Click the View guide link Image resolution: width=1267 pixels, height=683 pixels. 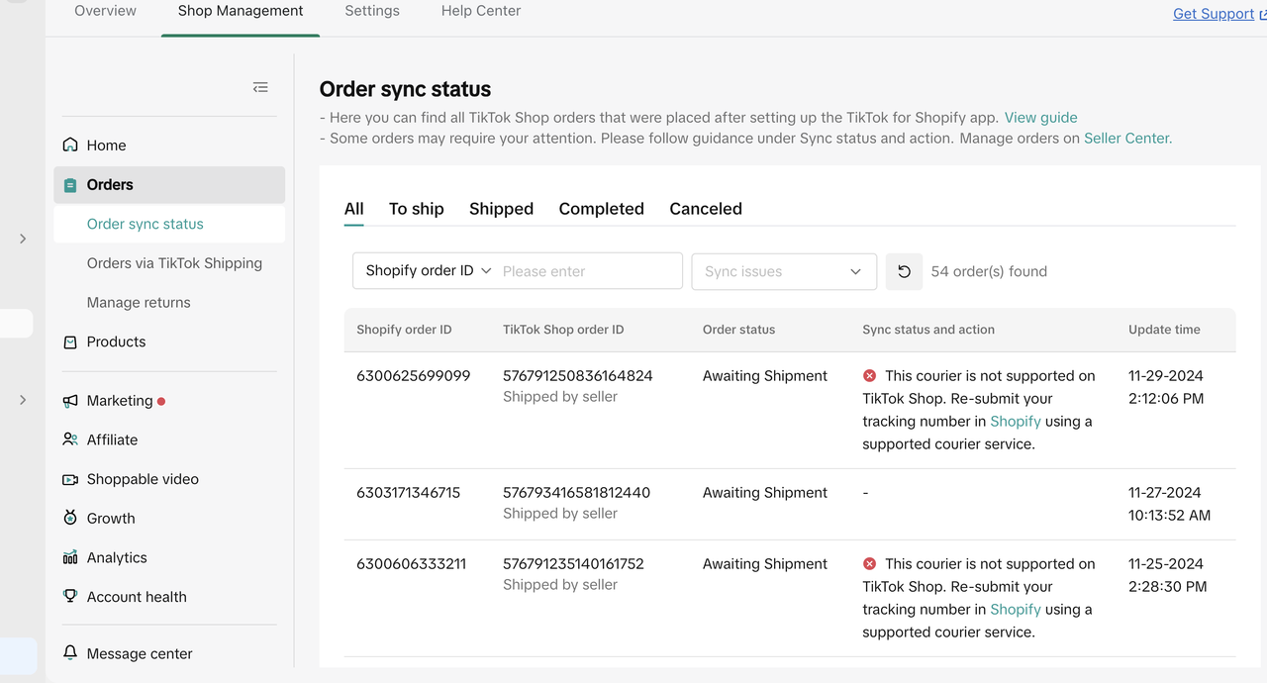1040,117
